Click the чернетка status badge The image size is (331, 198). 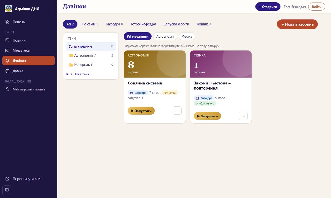click(x=170, y=93)
